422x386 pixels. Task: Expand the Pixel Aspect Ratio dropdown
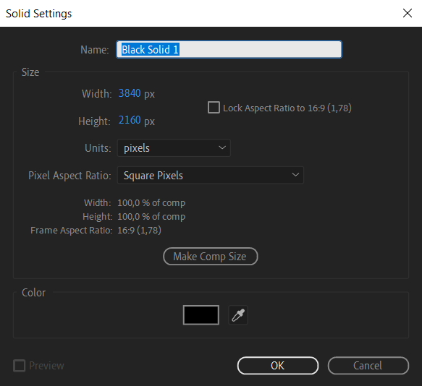(211, 175)
